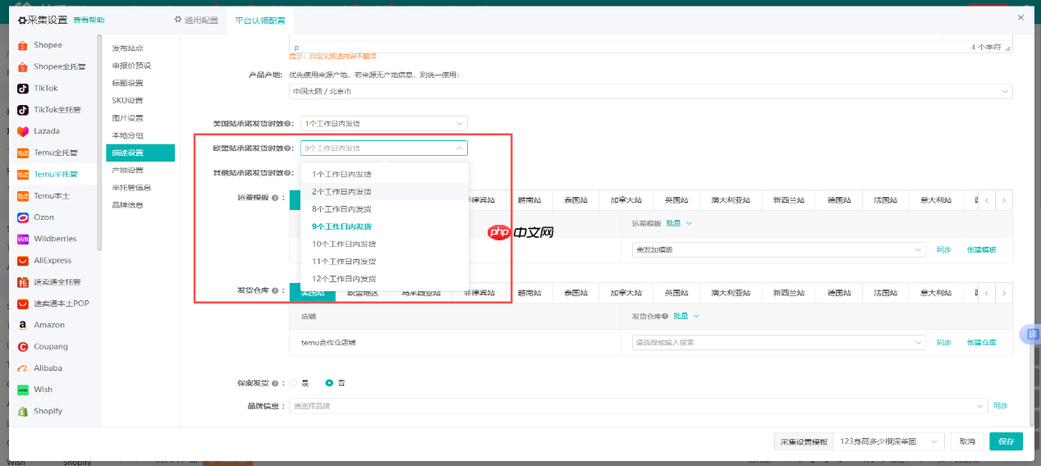Open the 品牌信息 brand selection dropdown
Viewport: 1041px width, 466px height.
tap(638, 406)
